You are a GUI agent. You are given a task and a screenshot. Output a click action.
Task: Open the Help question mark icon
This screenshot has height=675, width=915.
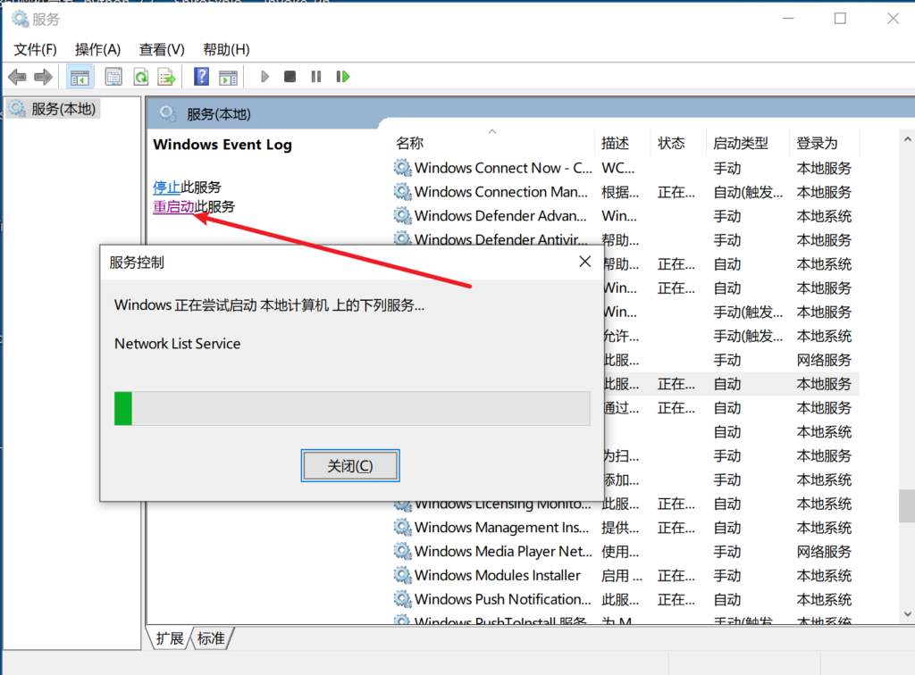(x=201, y=77)
